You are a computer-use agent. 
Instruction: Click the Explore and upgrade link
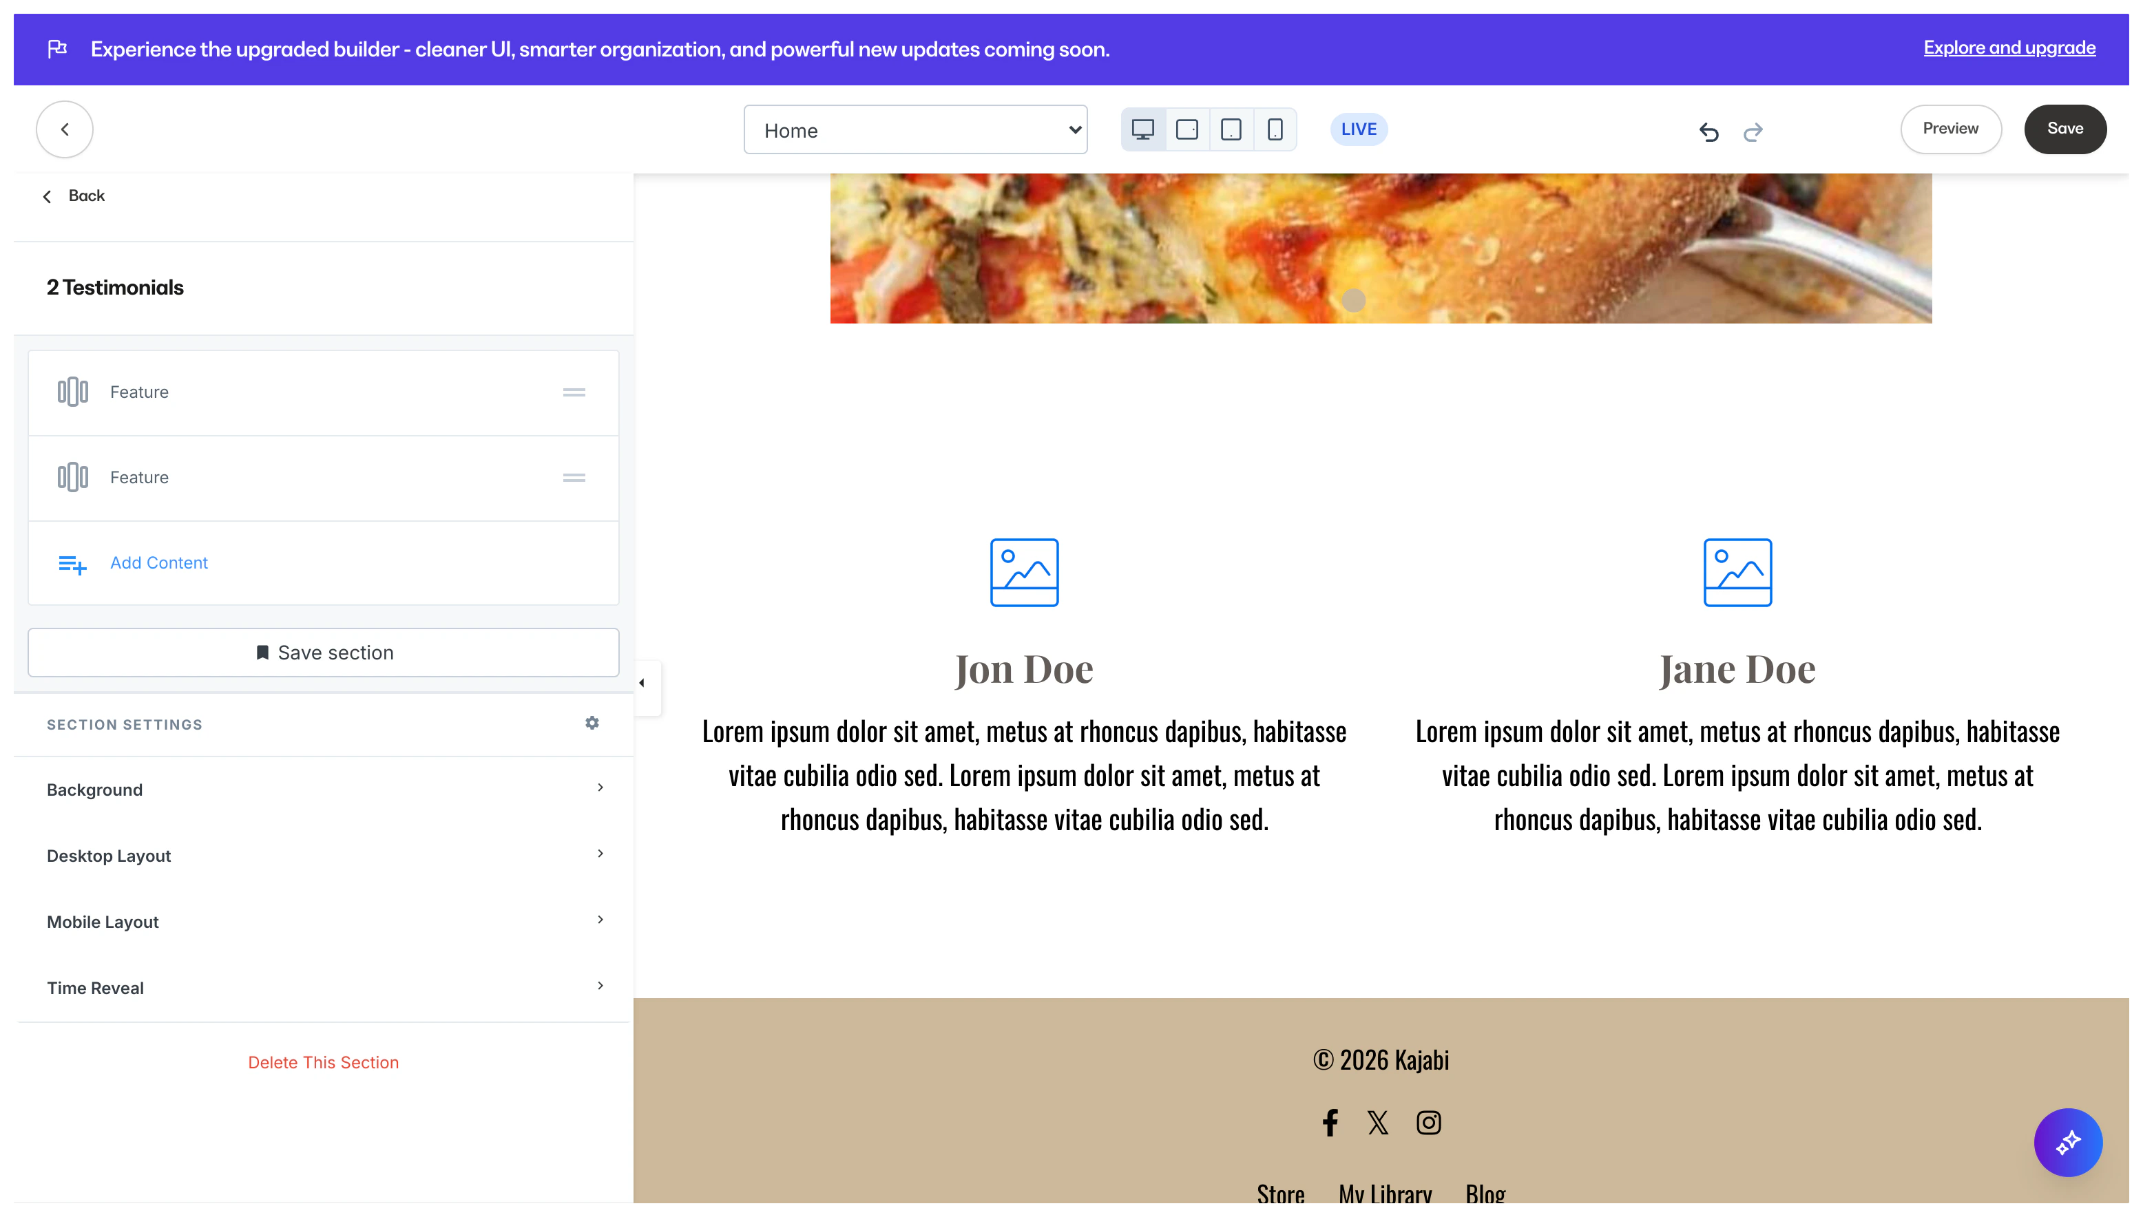click(2009, 47)
